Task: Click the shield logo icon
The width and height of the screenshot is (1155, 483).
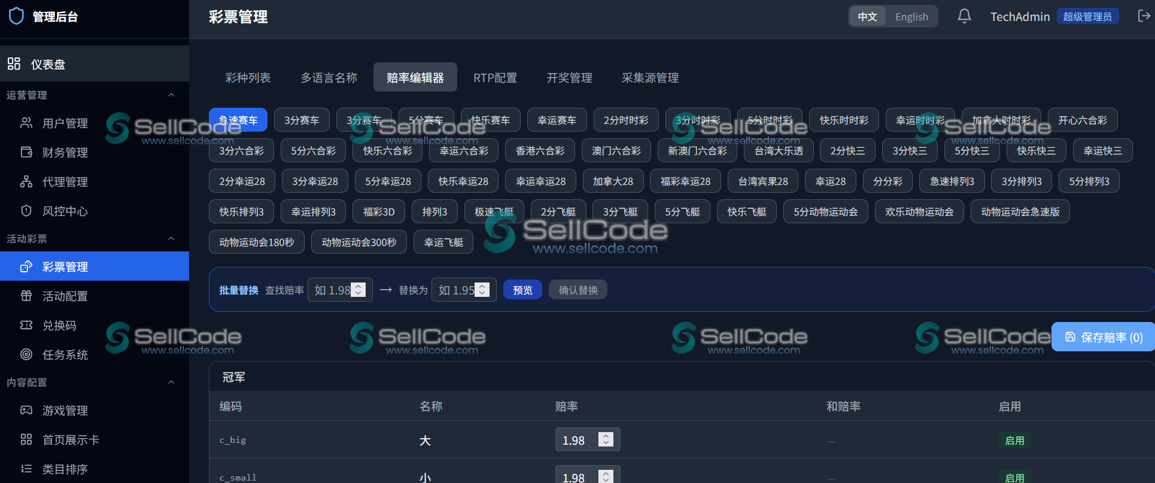Action: (x=17, y=16)
